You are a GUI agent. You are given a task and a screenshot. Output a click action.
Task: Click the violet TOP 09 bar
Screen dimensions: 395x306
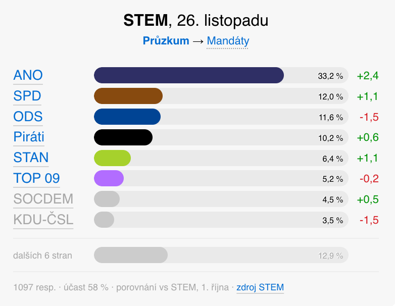(109, 178)
